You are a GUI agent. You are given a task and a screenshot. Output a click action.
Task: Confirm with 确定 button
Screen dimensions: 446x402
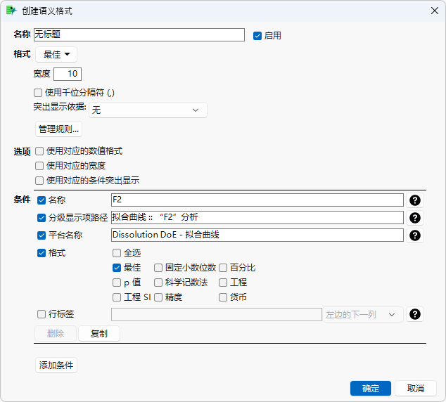pos(371,389)
